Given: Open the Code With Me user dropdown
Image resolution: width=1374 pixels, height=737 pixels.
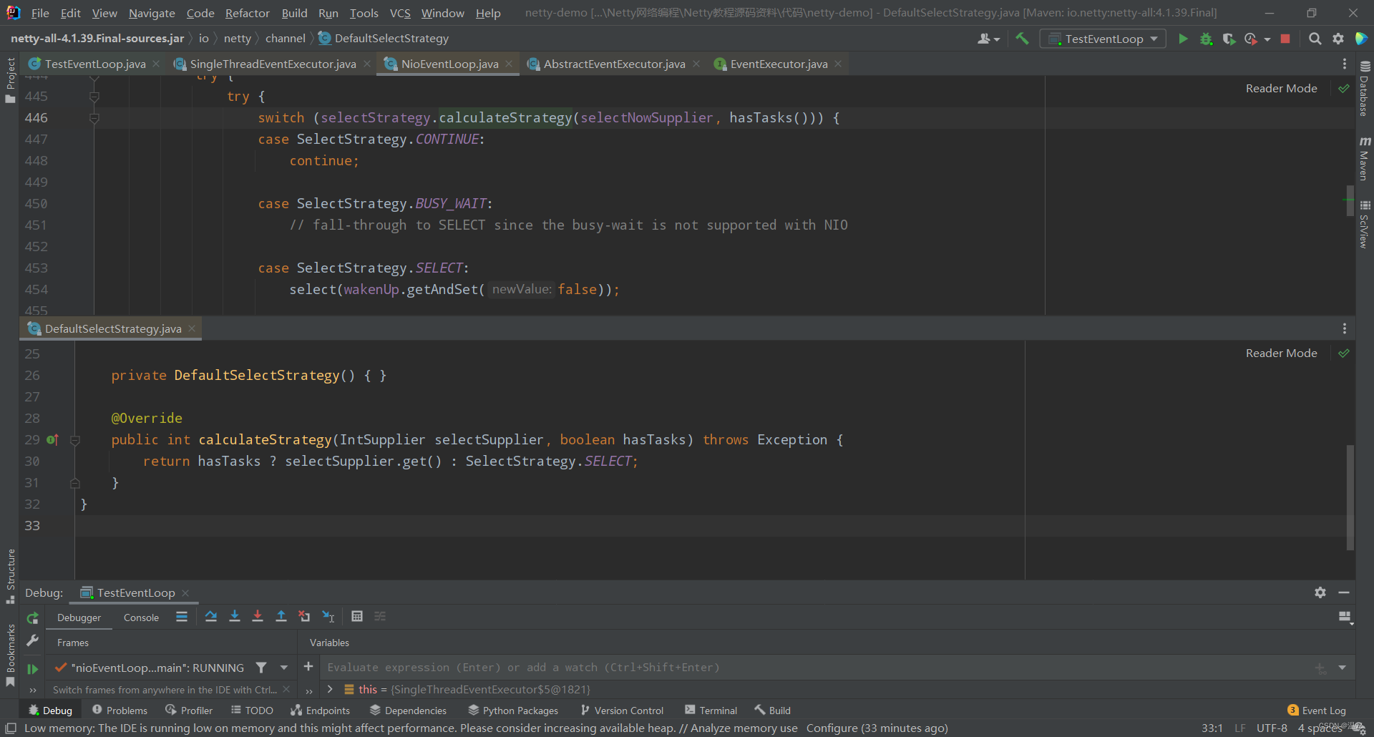Looking at the screenshot, I should point(988,39).
